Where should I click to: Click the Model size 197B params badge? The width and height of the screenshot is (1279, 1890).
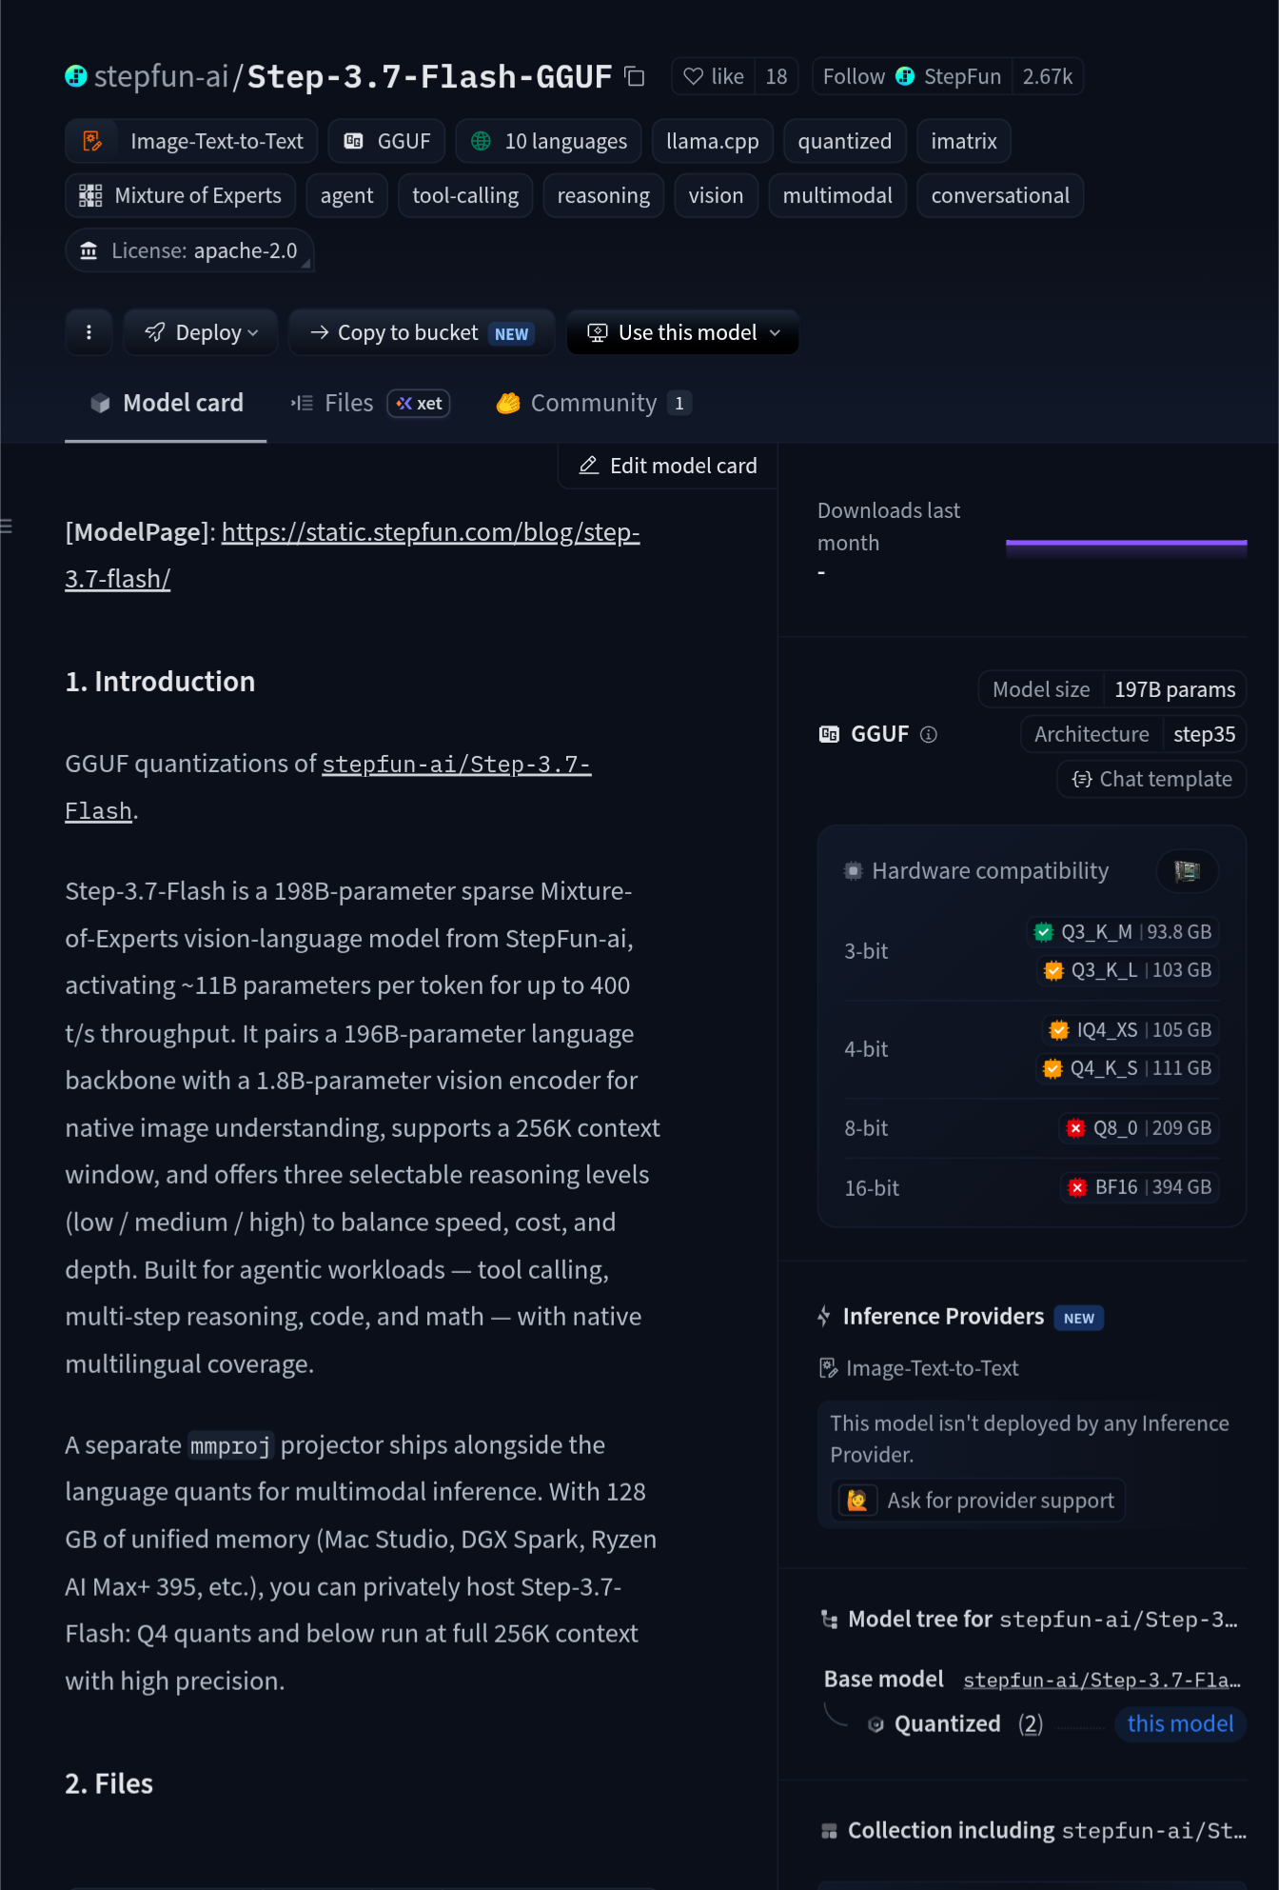coord(1112,689)
